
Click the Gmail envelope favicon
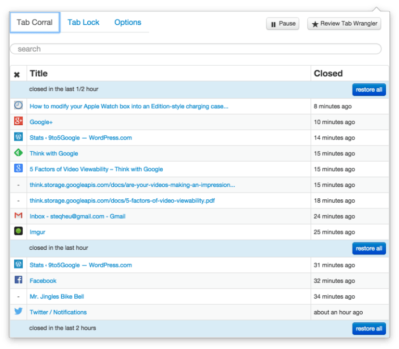[18, 216]
